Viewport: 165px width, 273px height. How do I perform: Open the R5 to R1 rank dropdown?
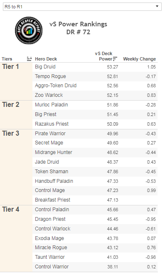pos(82,7)
